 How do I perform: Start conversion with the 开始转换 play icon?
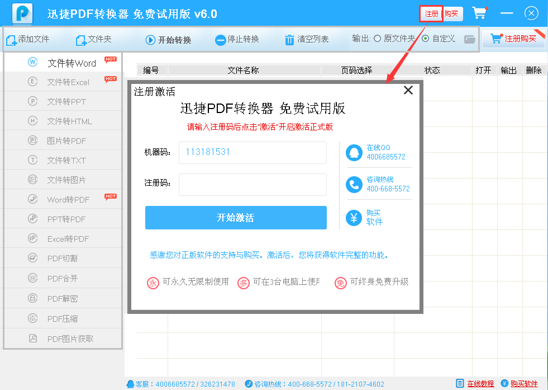pos(150,40)
